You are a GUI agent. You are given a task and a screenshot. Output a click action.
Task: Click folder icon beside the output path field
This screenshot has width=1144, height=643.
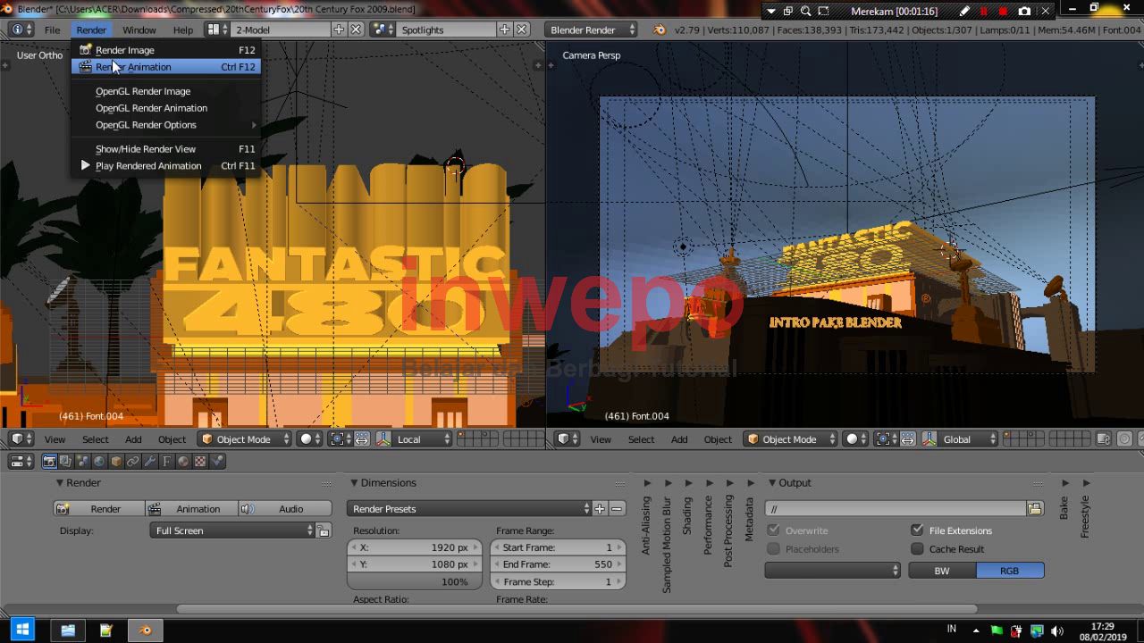1035,509
